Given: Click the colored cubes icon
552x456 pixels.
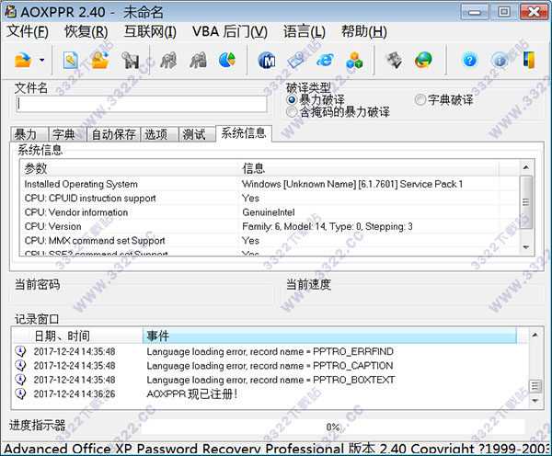Looking at the screenshot, I should click(x=354, y=60).
